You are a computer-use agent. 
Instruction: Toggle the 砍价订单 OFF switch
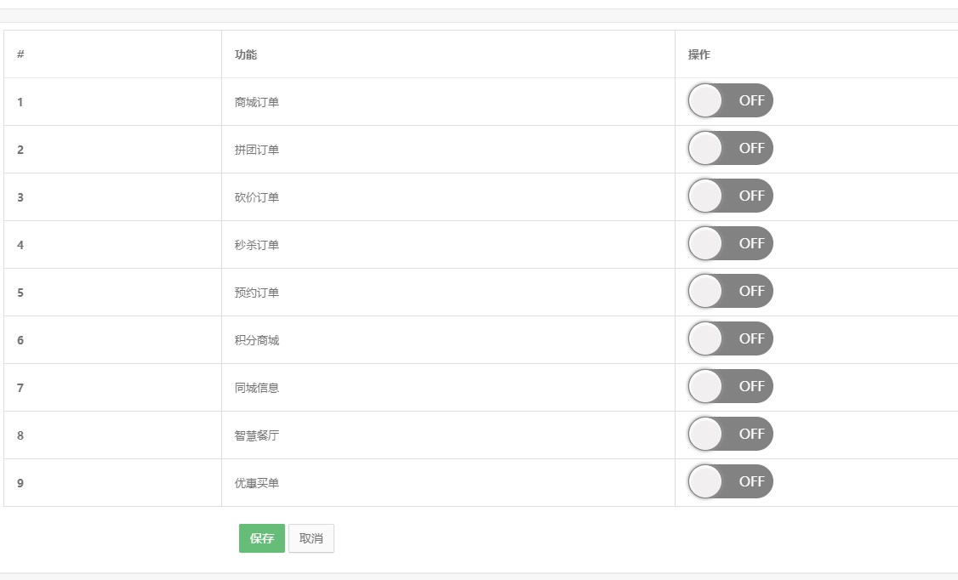pos(730,196)
